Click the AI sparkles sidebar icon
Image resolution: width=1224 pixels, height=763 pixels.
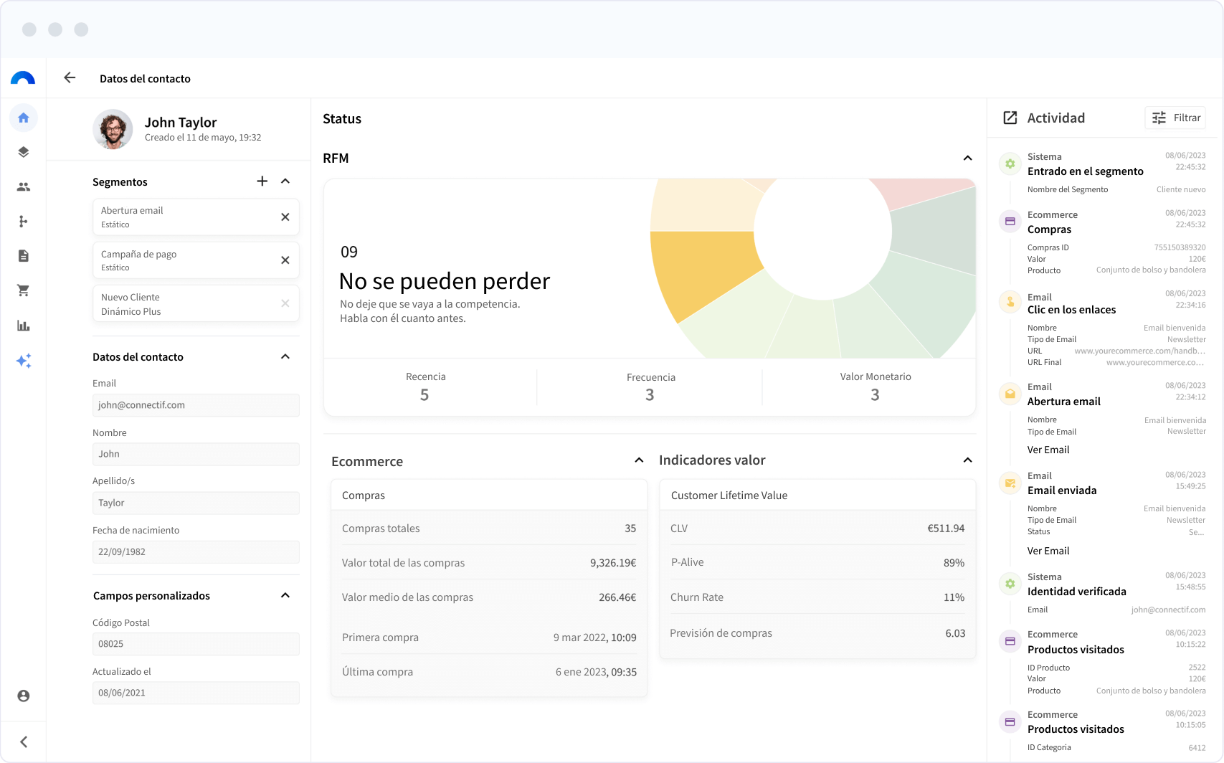point(24,361)
